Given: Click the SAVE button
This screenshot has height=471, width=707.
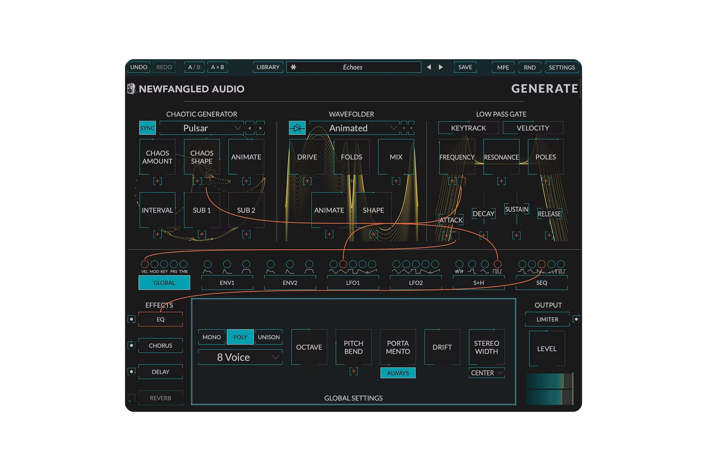Looking at the screenshot, I should (465, 67).
